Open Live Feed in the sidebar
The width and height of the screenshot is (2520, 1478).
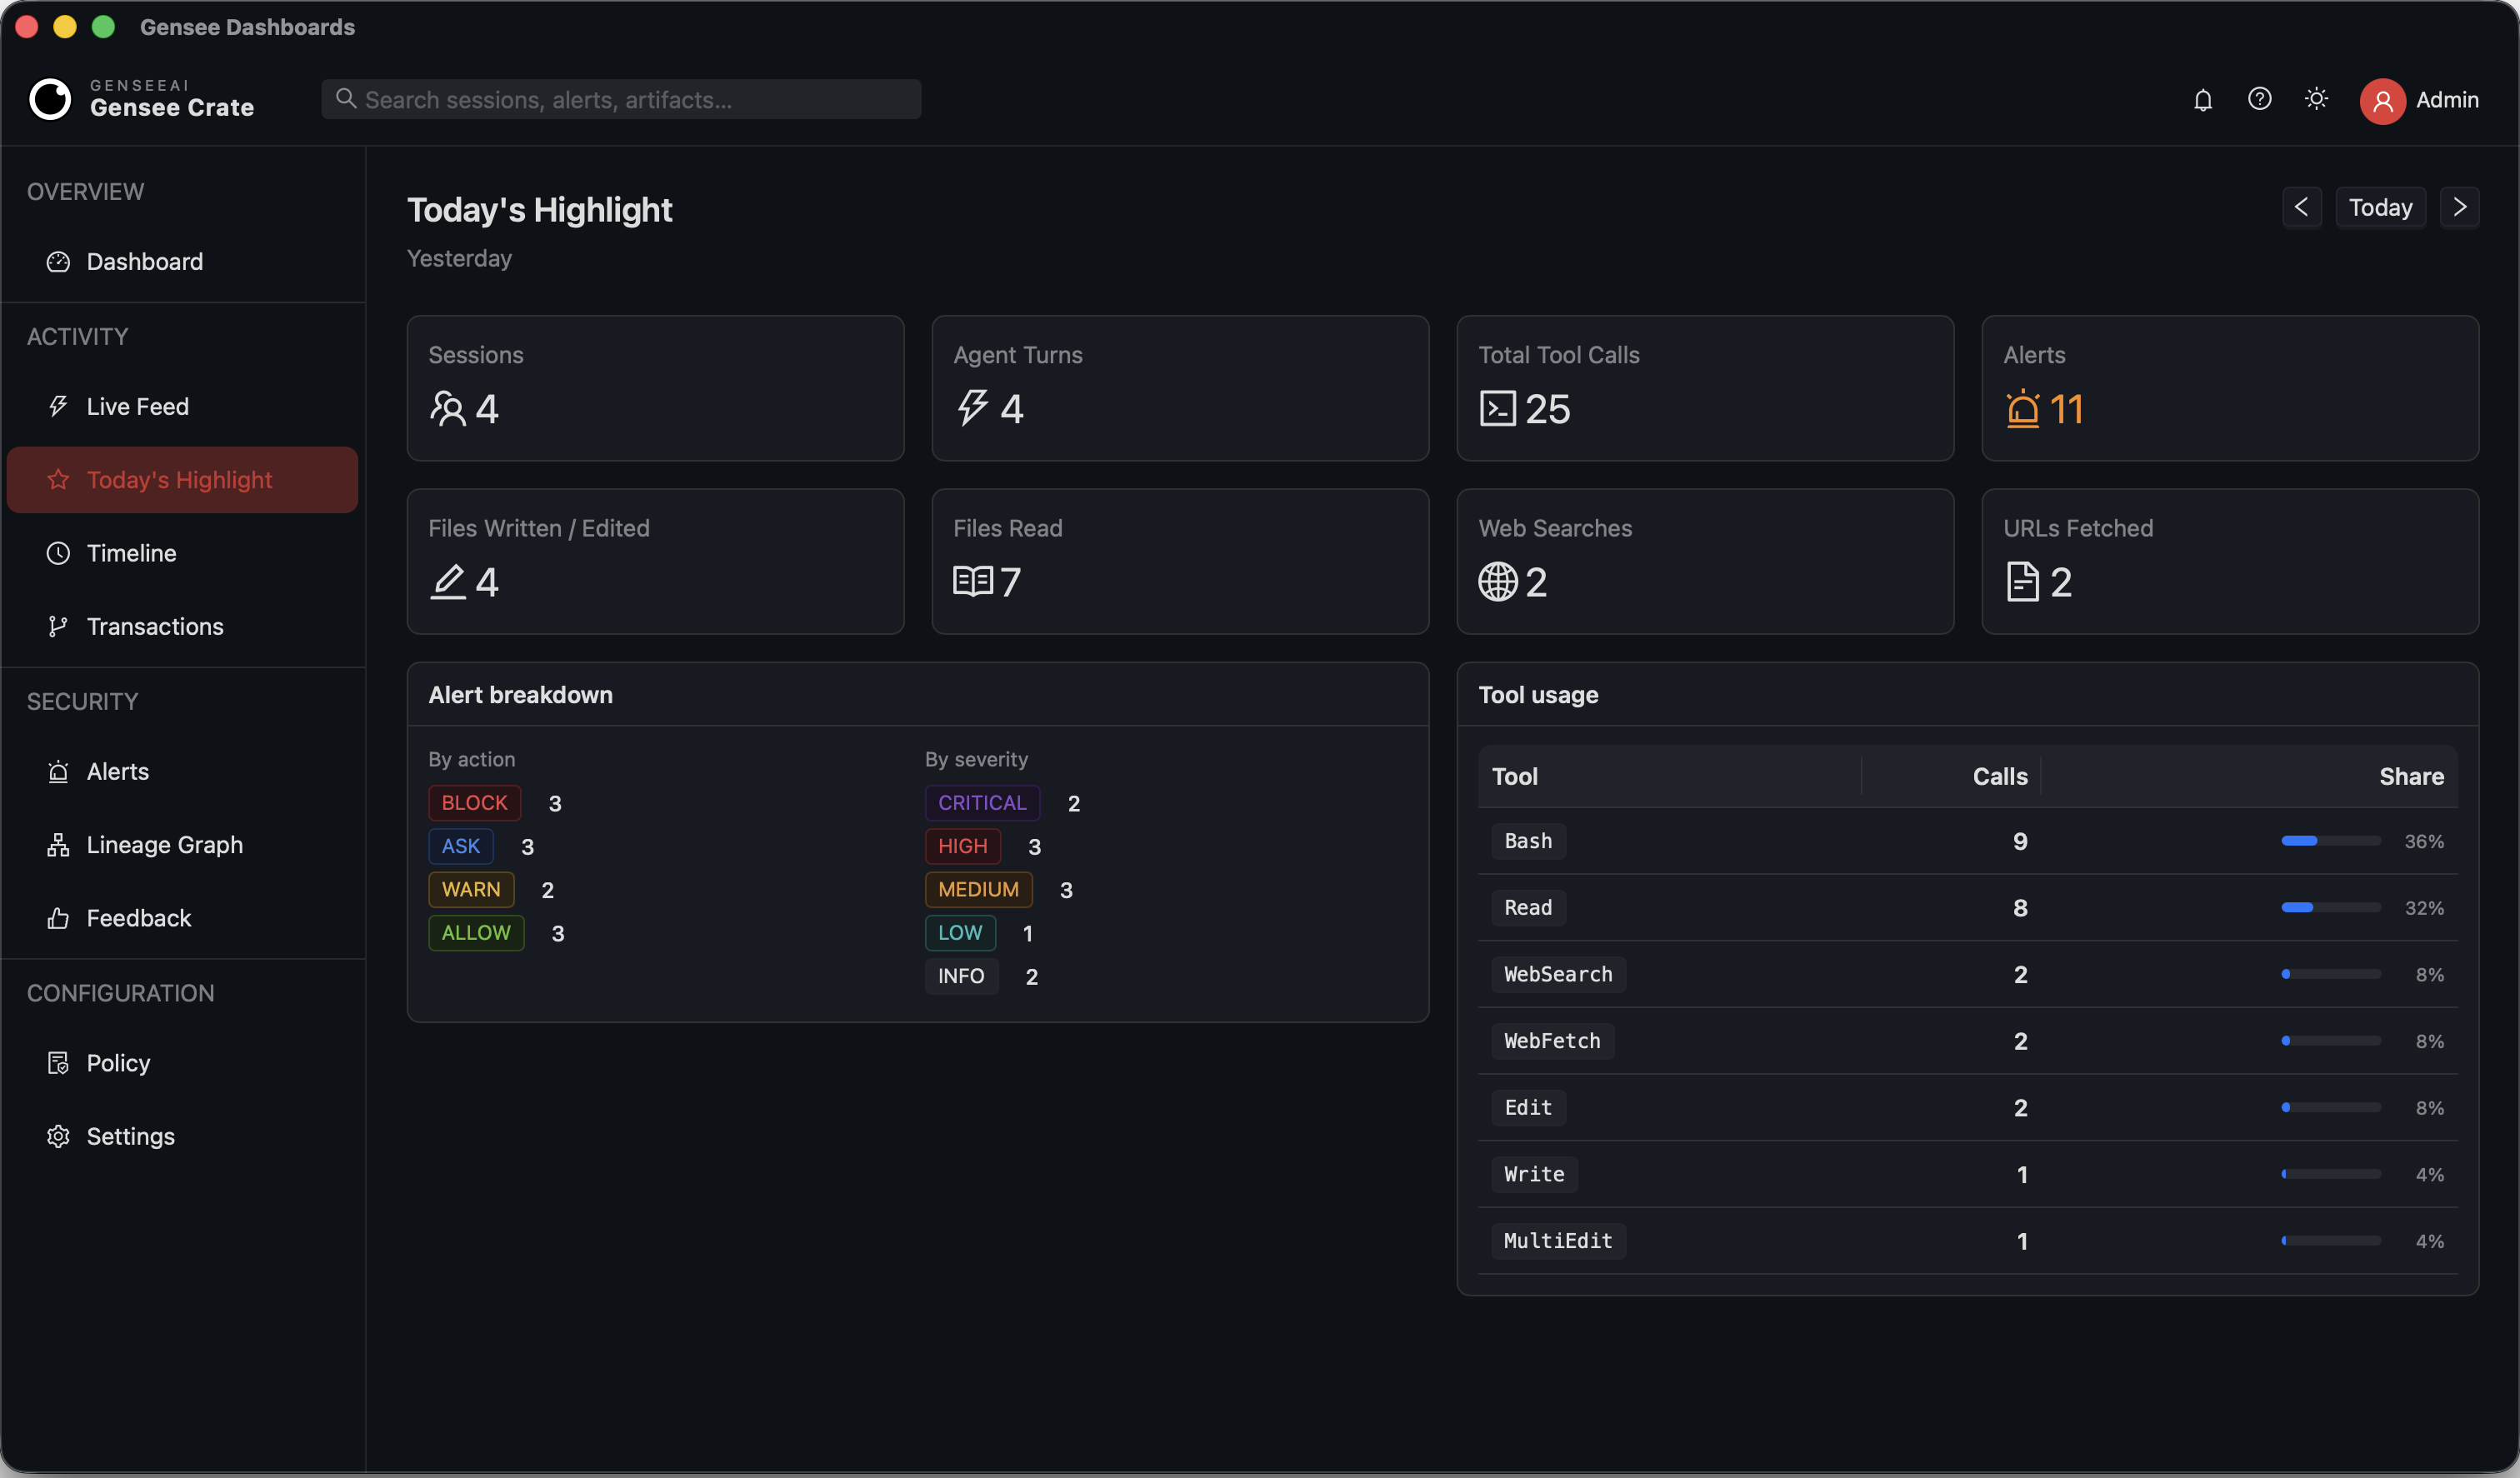tap(183, 406)
